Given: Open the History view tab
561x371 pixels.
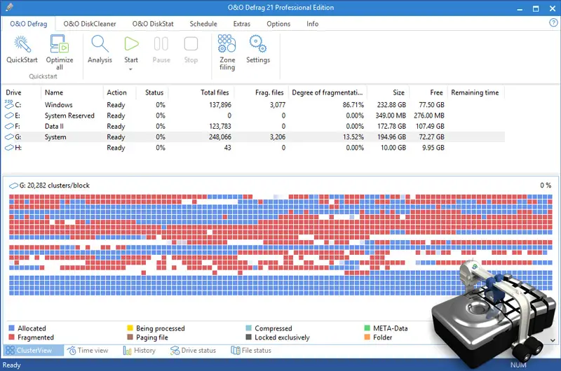Looking at the screenshot, I should click(x=139, y=350).
